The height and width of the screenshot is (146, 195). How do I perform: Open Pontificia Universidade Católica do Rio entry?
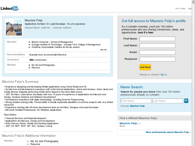[x=56, y=47]
